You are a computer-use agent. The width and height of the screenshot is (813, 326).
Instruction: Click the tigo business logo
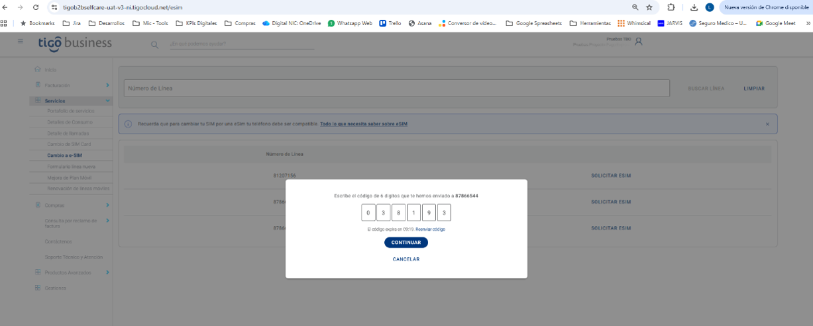pos(74,43)
